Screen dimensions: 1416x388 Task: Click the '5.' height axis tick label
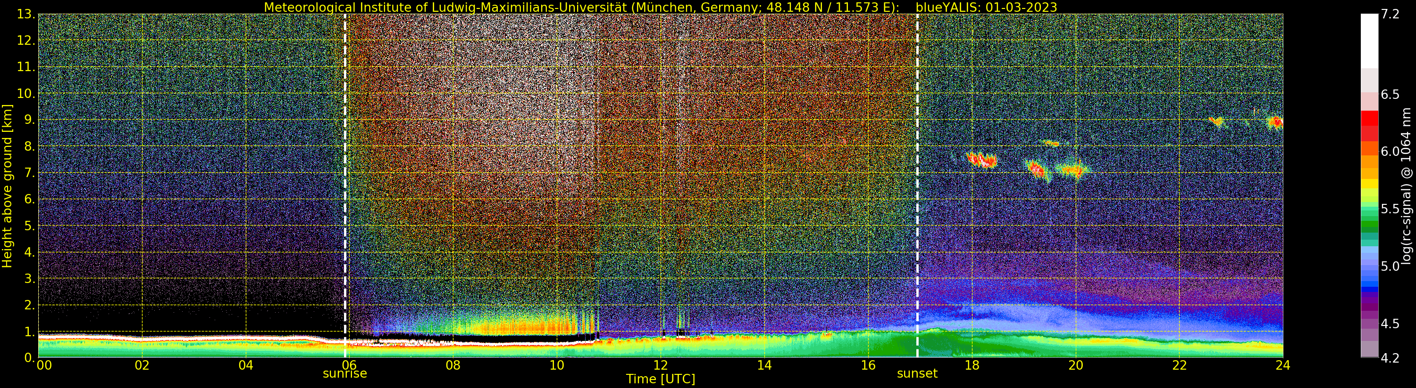[29, 226]
